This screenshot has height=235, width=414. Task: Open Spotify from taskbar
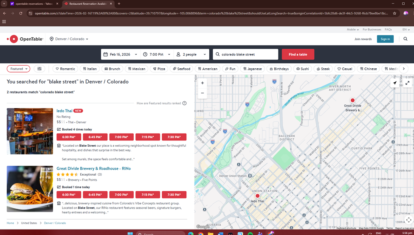[x=250, y=233]
